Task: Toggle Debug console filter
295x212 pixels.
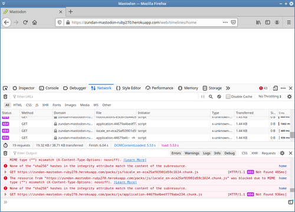Action: click(x=230, y=153)
